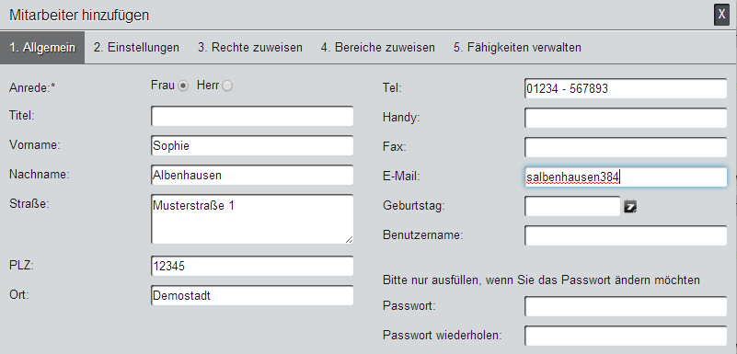Image resolution: width=737 pixels, height=354 pixels.
Task: Click the Straße text area
Action: (x=252, y=219)
